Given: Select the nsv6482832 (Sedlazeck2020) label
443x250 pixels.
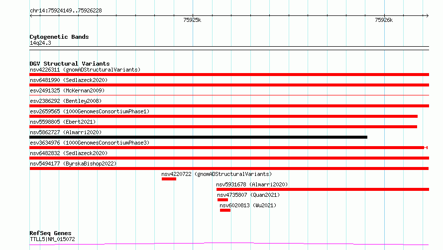Looking at the screenshot, I should click(x=69, y=153).
